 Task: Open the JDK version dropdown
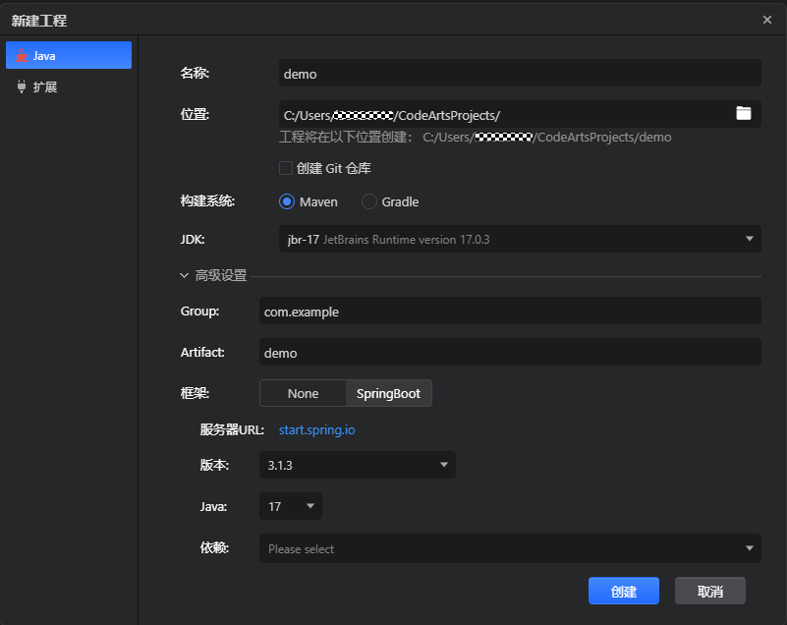pyautogui.click(x=749, y=239)
